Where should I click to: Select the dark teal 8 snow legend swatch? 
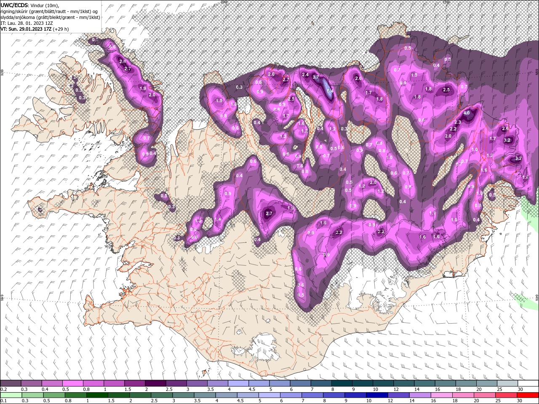341,383
